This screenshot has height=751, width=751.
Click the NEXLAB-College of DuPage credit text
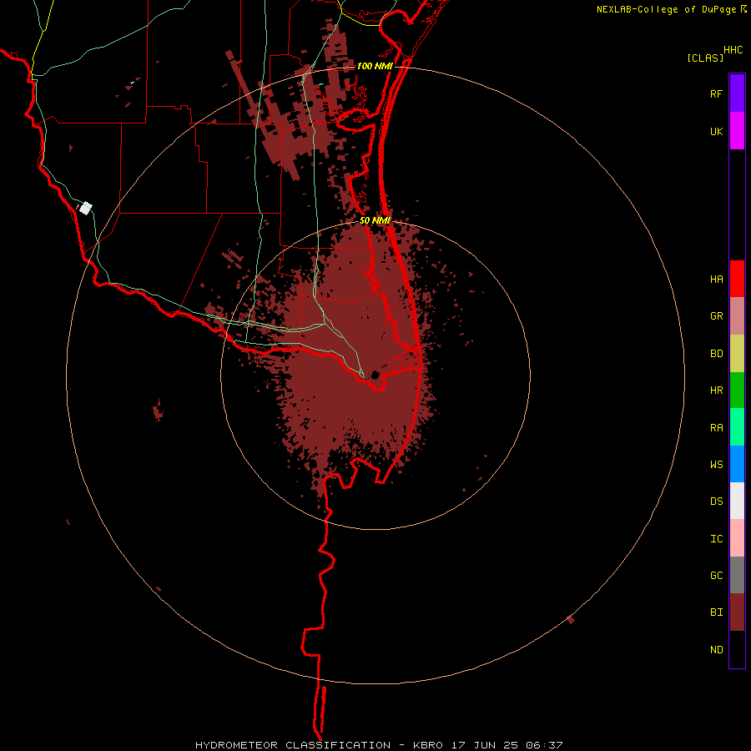[666, 9]
